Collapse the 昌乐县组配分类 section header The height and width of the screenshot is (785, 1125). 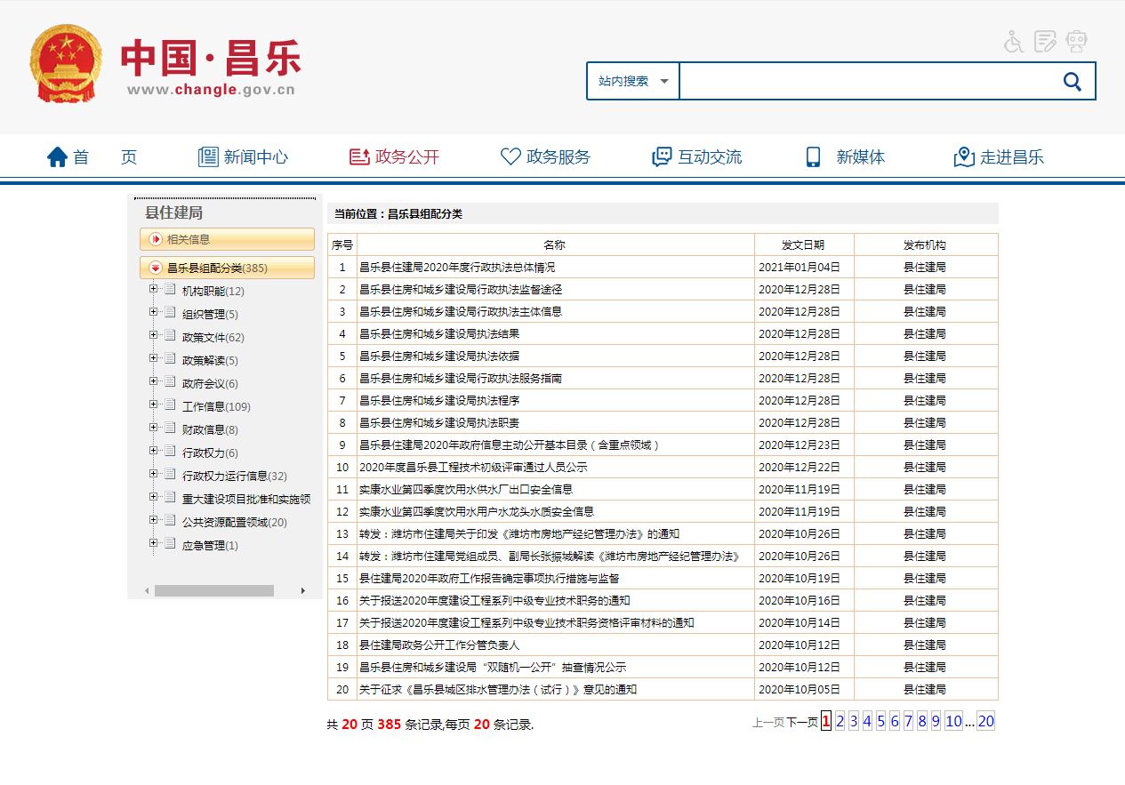[156, 268]
